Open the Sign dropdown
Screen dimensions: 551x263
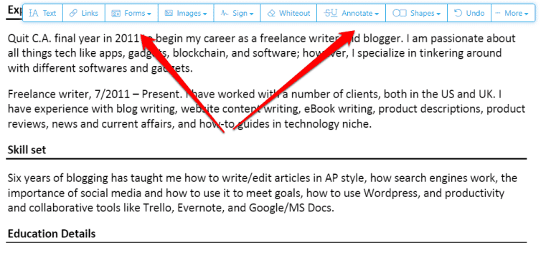pyautogui.click(x=237, y=14)
